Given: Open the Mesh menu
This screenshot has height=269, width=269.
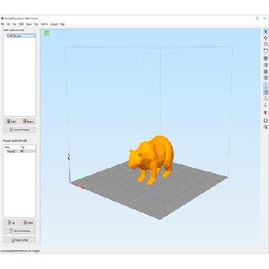Looking at the screenshot, I should pos(21,24).
